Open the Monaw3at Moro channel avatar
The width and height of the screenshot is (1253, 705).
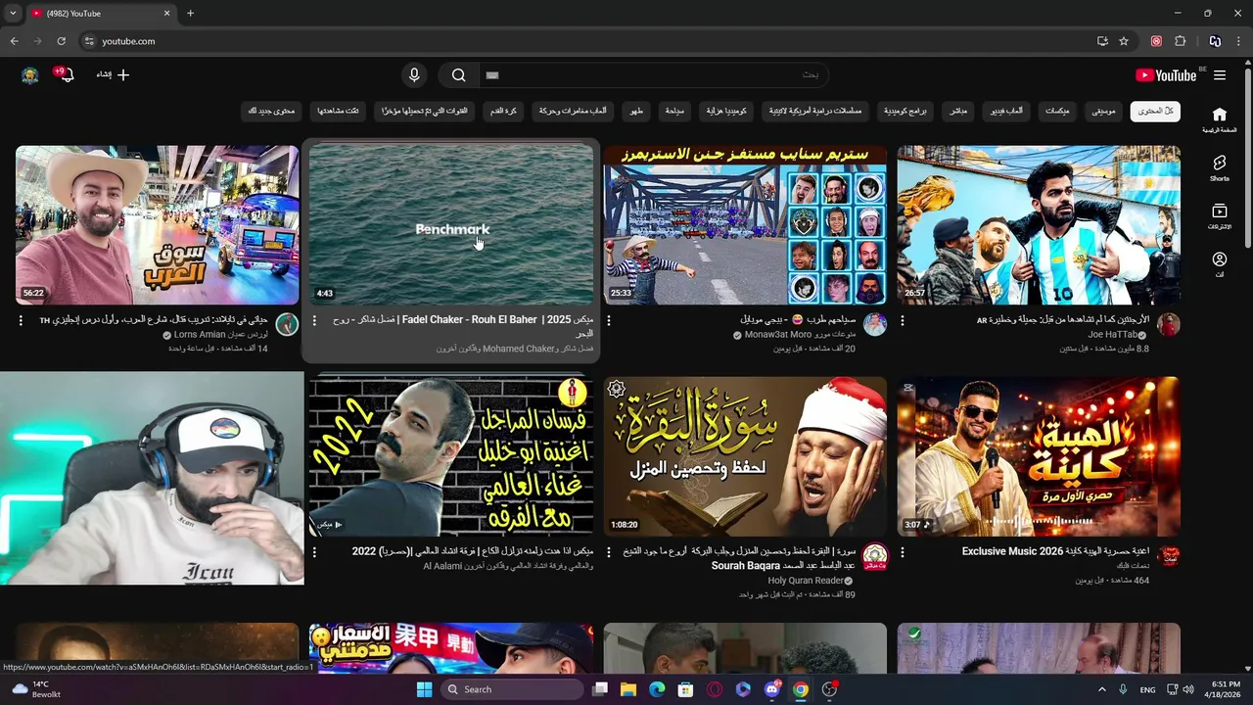point(875,325)
